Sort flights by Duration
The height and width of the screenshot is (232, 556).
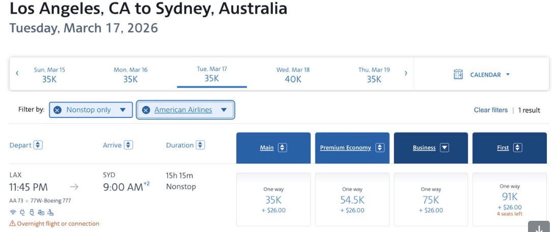point(201,145)
